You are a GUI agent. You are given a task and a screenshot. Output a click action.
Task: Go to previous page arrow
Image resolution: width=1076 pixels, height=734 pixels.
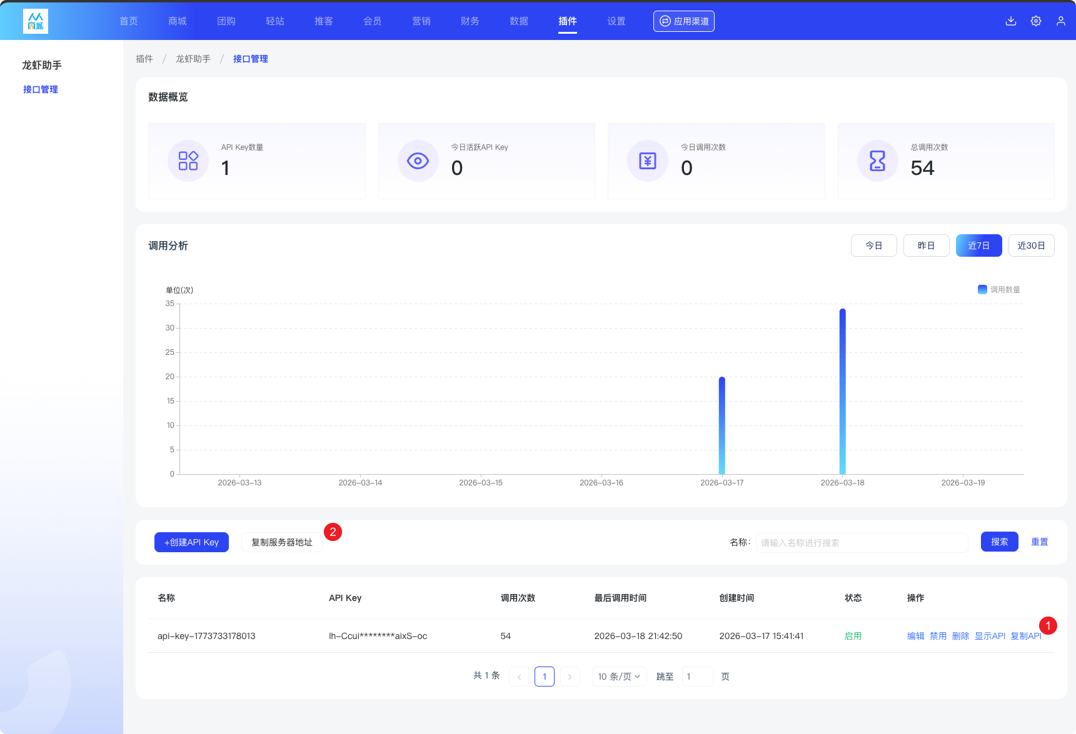519,677
